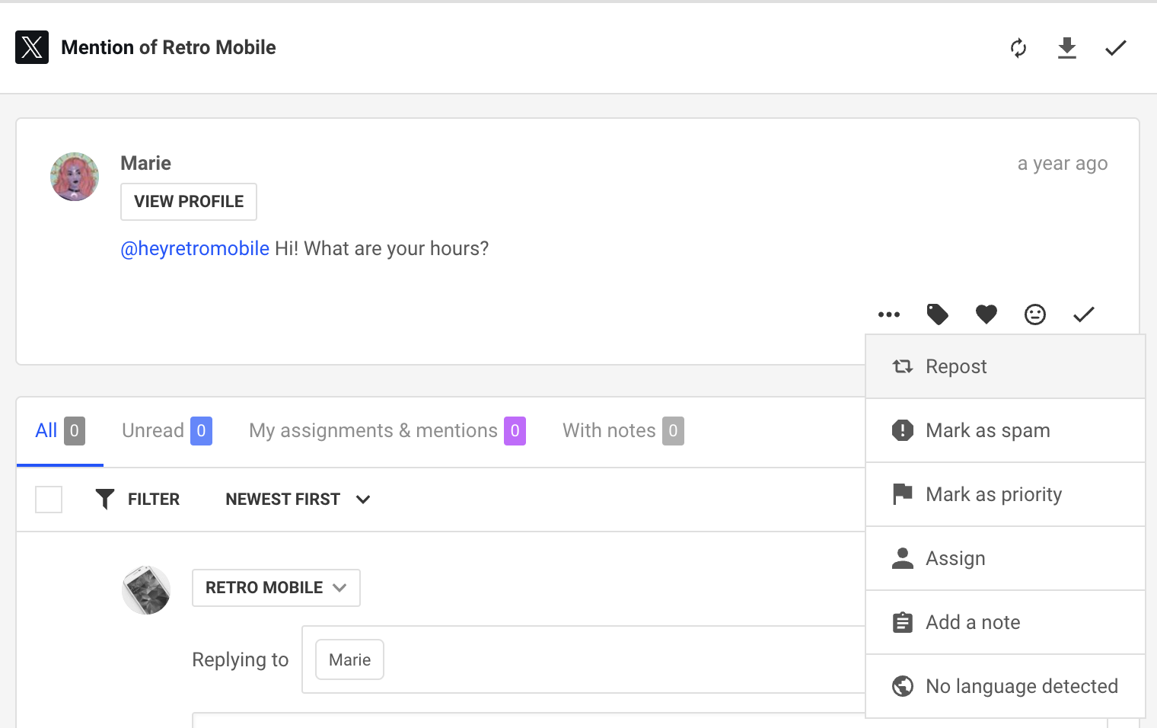Download the conversation using the download icon
Screen dimensions: 1157x728
tap(1067, 48)
